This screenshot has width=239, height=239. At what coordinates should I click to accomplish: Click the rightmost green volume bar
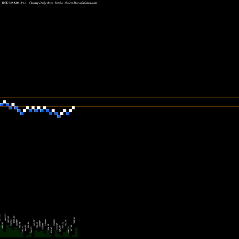point(76,232)
